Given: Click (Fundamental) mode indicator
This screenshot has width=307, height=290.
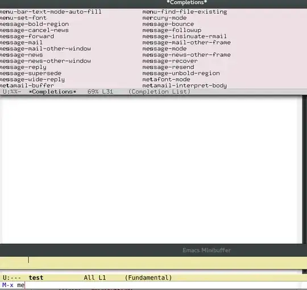Looking at the screenshot, I should tap(148, 277).
